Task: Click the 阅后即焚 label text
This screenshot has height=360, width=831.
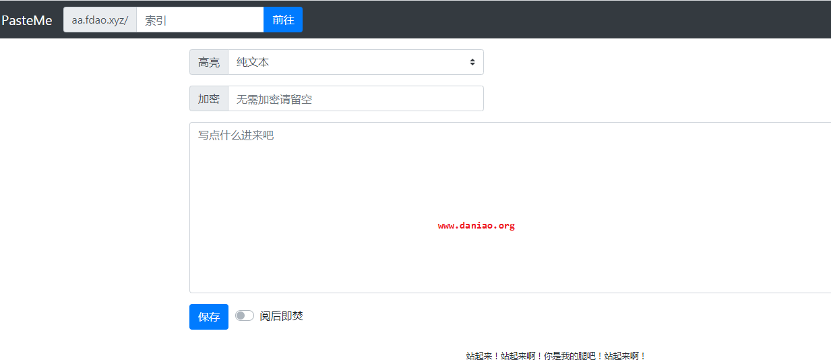Action: [x=282, y=316]
